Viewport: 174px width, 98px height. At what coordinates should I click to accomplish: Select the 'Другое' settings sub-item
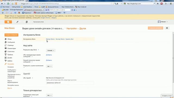click(10, 88)
